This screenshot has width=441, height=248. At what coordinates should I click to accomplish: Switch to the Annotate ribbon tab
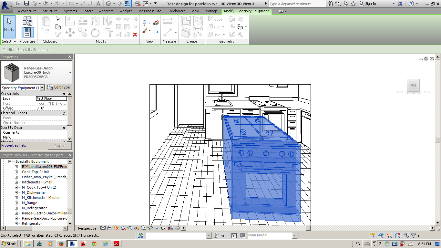pyautogui.click(x=107, y=11)
